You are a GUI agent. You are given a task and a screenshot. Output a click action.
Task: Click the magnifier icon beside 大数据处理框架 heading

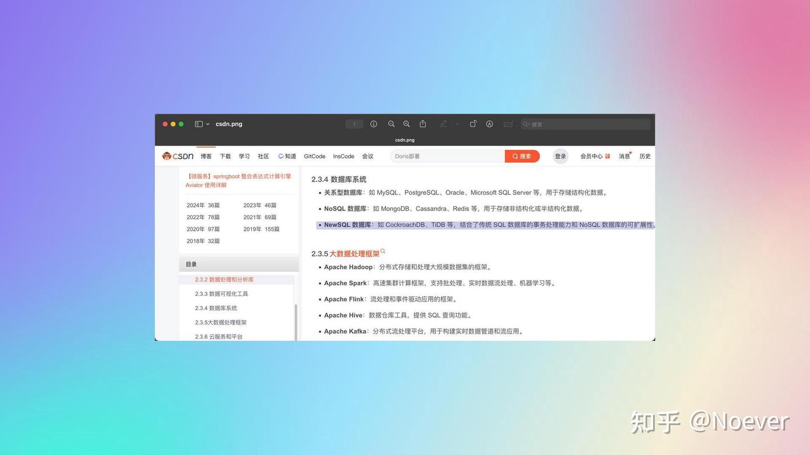(x=382, y=251)
